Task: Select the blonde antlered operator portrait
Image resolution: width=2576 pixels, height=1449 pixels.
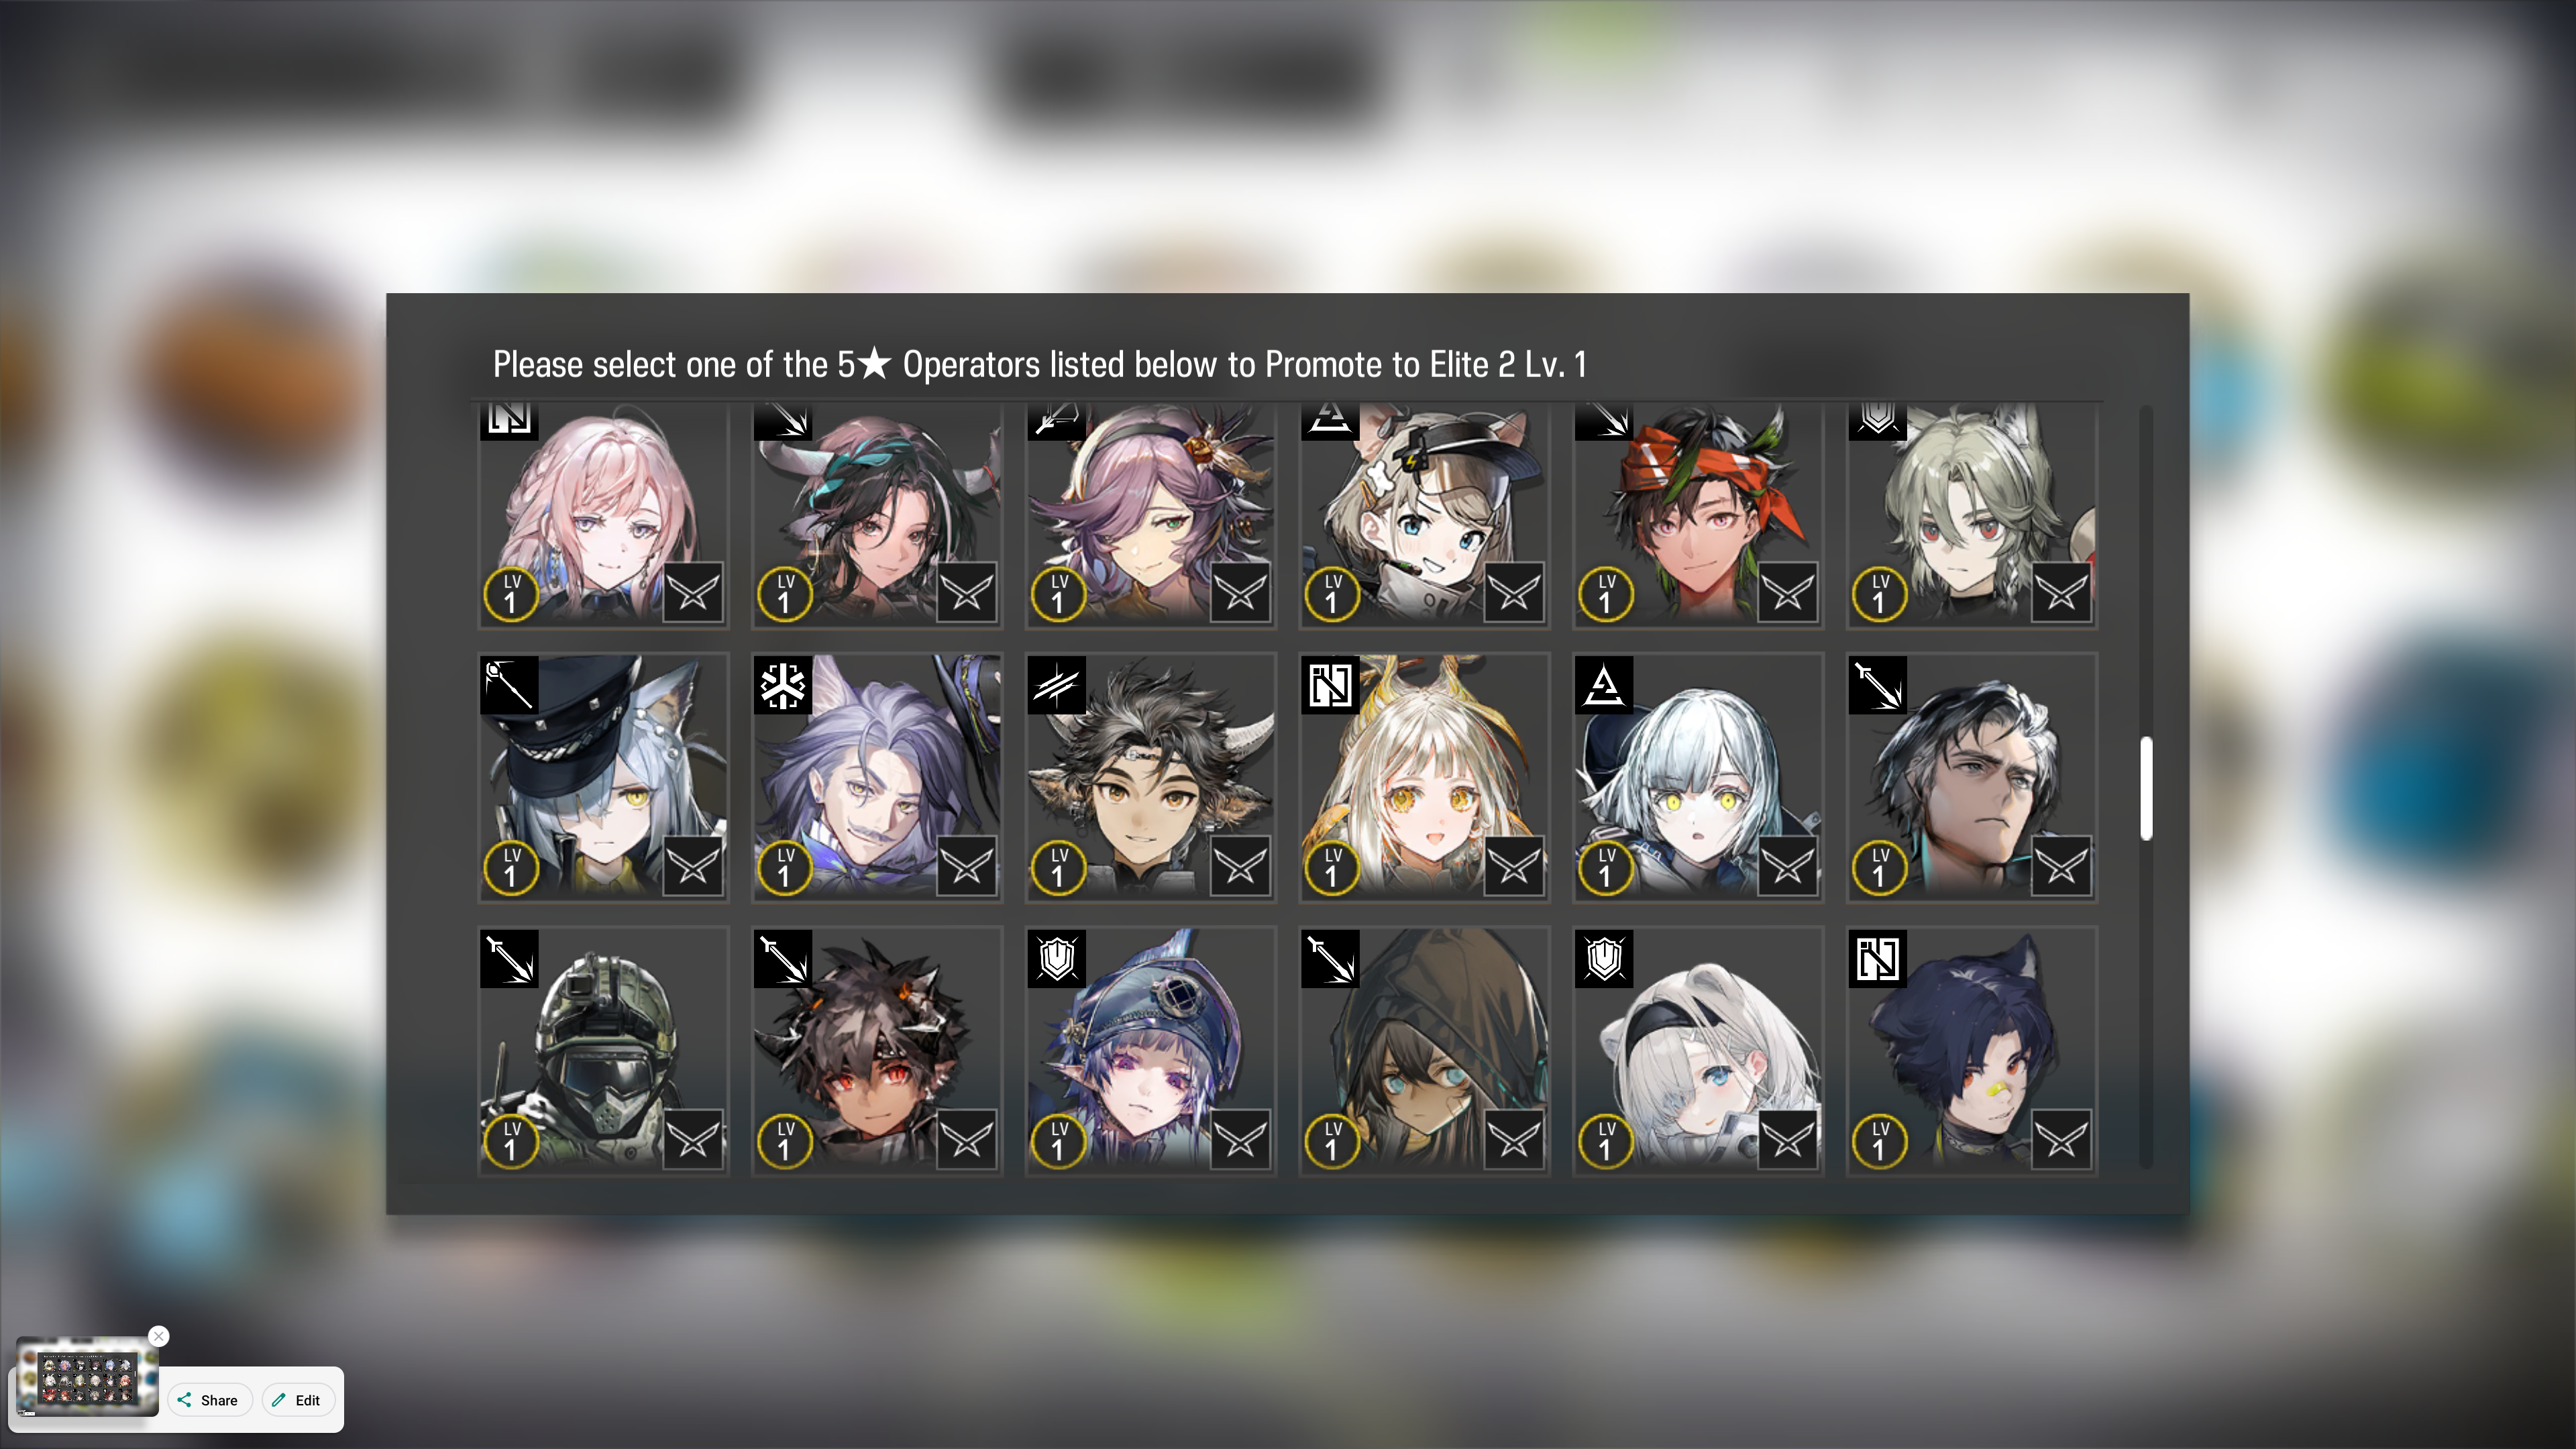Action: [x=1424, y=777]
